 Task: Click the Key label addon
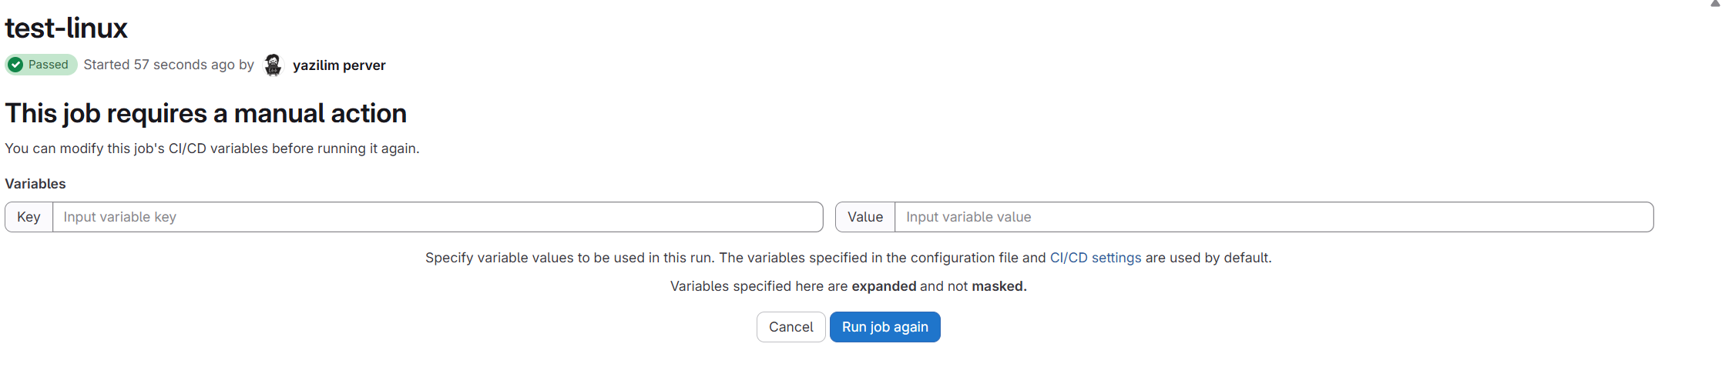point(29,217)
